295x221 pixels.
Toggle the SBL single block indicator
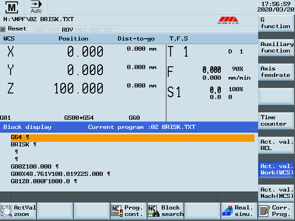click(x=109, y=29)
